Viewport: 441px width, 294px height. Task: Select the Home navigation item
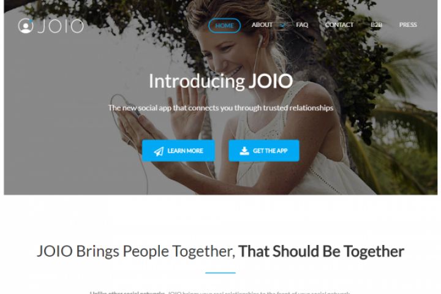click(x=224, y=26)
